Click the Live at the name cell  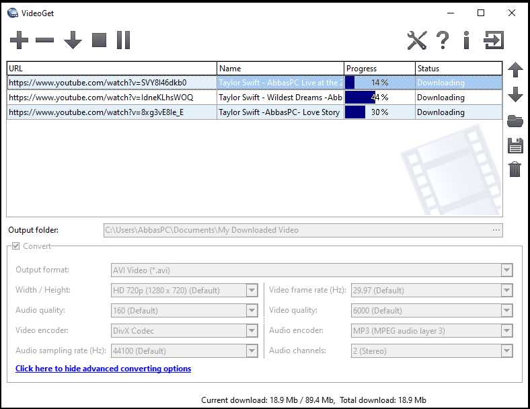tap(280, 83)
